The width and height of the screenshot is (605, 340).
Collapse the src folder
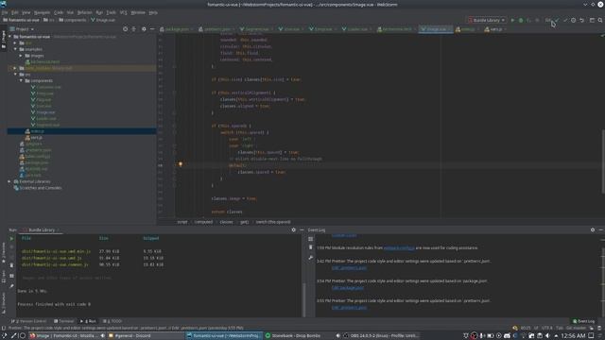click(x=15, y=75)
